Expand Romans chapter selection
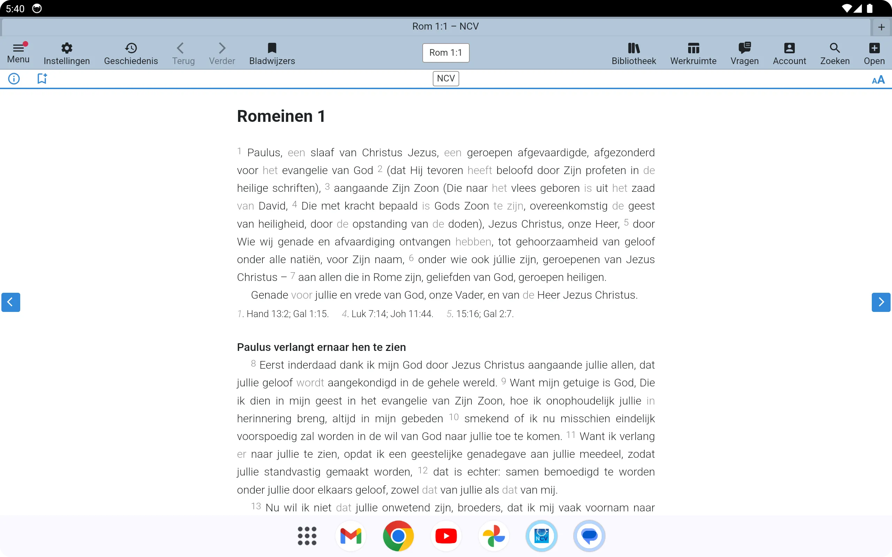The image size is (892, 557). tap(446, 53)
